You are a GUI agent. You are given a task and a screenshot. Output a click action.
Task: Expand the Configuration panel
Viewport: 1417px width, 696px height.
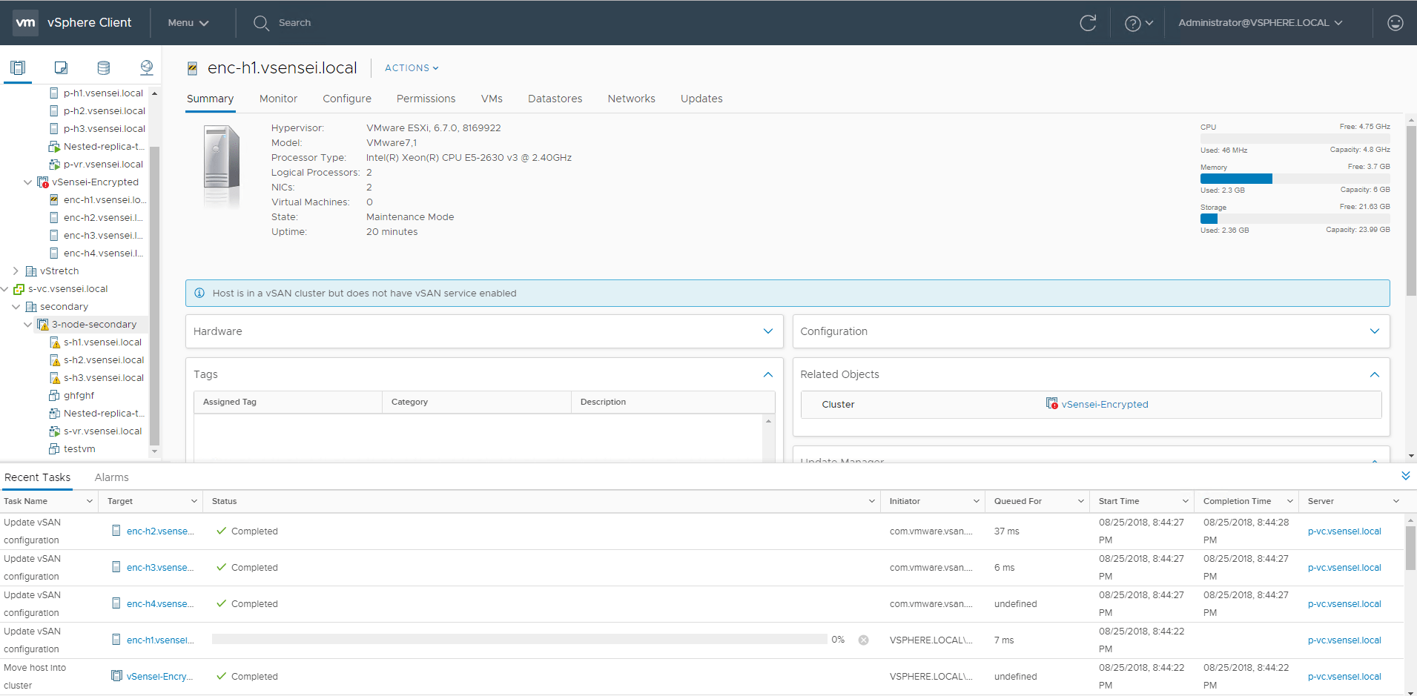point(1374,331)
